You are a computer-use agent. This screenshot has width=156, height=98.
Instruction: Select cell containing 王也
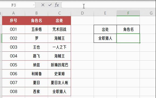click(36, 47)
